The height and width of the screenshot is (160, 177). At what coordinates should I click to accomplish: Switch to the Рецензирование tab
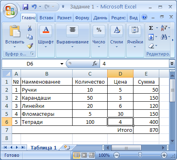118,18
